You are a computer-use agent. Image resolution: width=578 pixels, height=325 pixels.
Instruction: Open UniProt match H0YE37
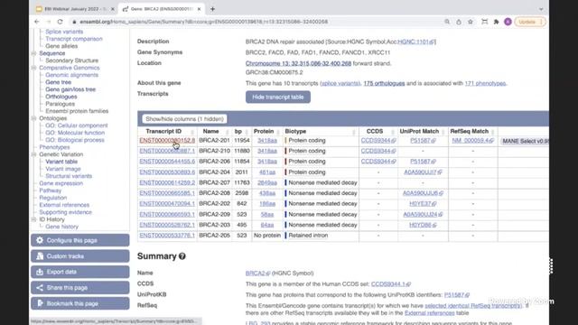(423, 203)
